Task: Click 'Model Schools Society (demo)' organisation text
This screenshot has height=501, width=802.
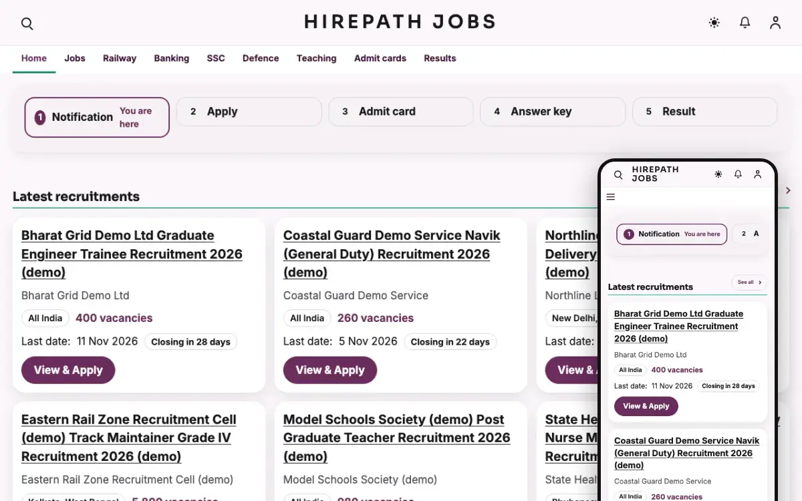Action: [360, 480]
